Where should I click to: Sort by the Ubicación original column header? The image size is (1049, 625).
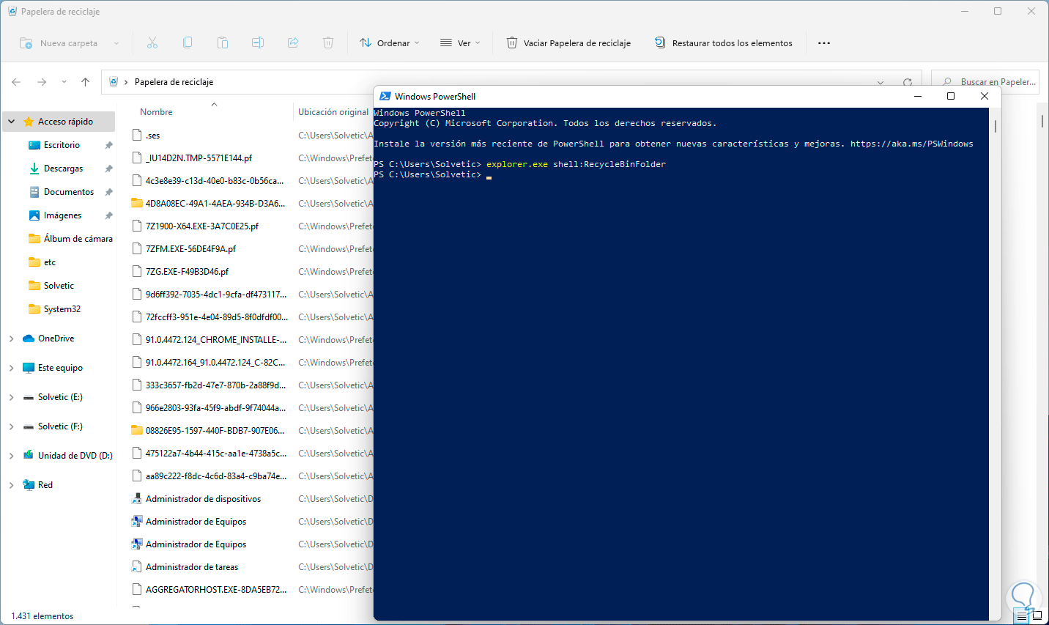click(333, 112)
